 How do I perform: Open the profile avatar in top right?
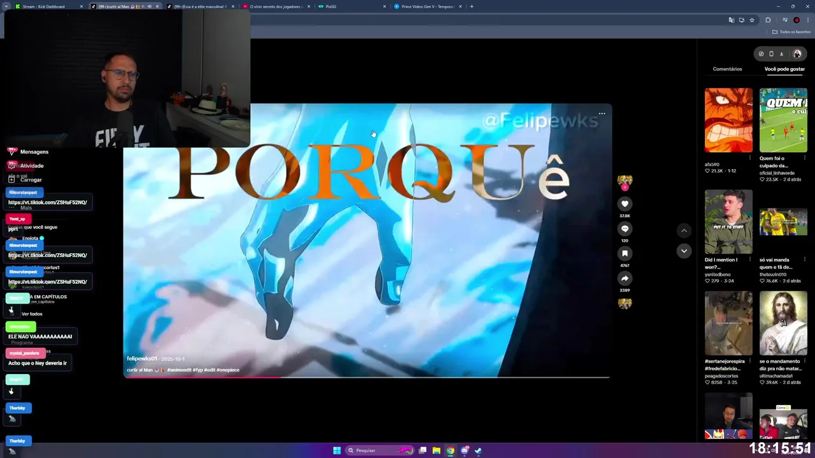pos(797,54)
